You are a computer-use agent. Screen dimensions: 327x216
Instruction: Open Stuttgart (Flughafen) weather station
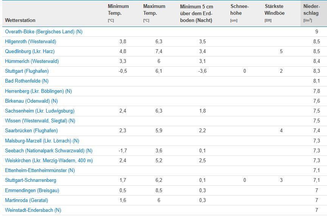[27, 71]
